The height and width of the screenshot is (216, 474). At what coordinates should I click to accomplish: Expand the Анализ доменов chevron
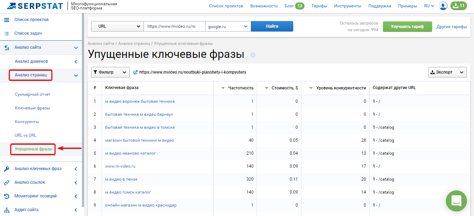point(76,62)
